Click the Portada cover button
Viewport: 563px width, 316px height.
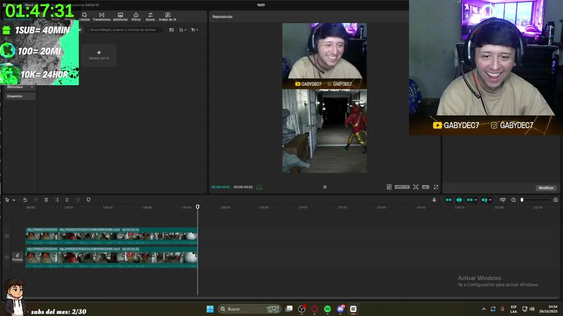(x=18, y=257)
